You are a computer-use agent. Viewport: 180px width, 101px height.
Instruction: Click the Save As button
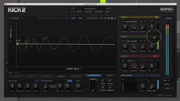(x=88, y=12)
